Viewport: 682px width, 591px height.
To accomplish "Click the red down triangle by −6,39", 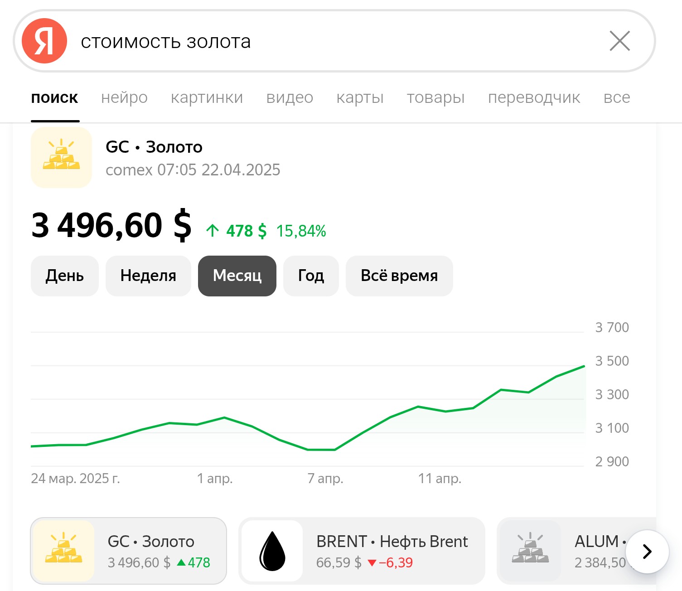I will tap(372, 563).
